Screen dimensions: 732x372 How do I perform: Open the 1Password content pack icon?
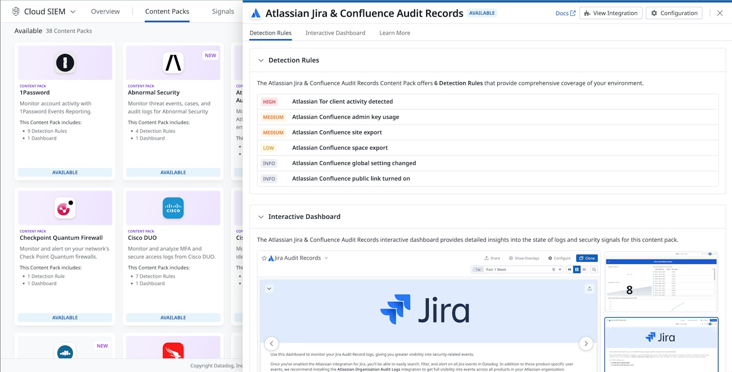coord(65,63)
